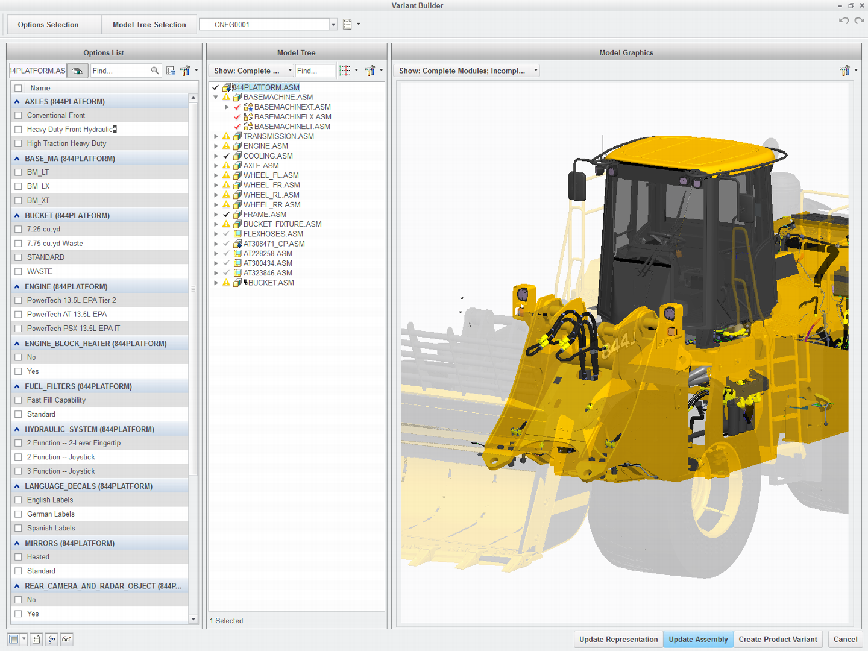This screenshot has width=868, height=651.
Task: Enable the English Labels checkbox
Action: coord(18,500)
